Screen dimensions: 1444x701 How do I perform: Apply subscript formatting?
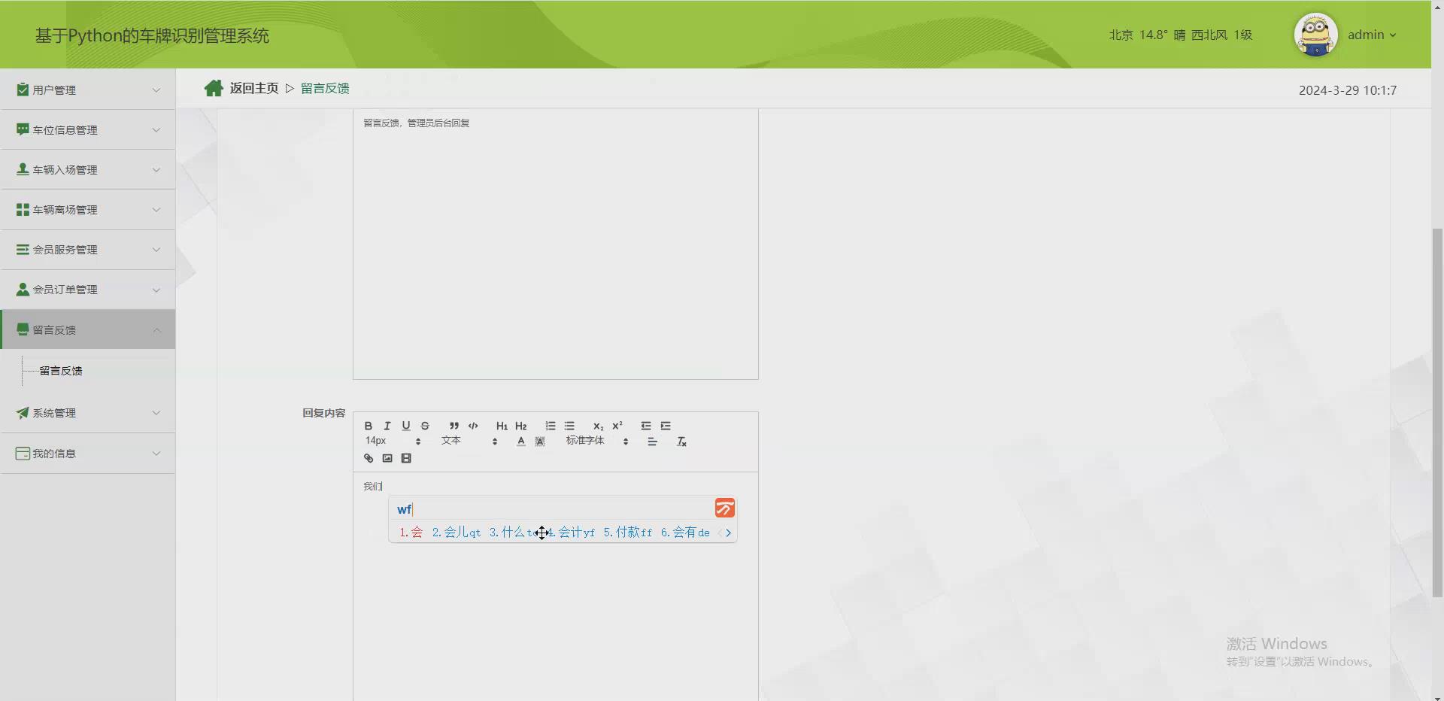[598, 426]
